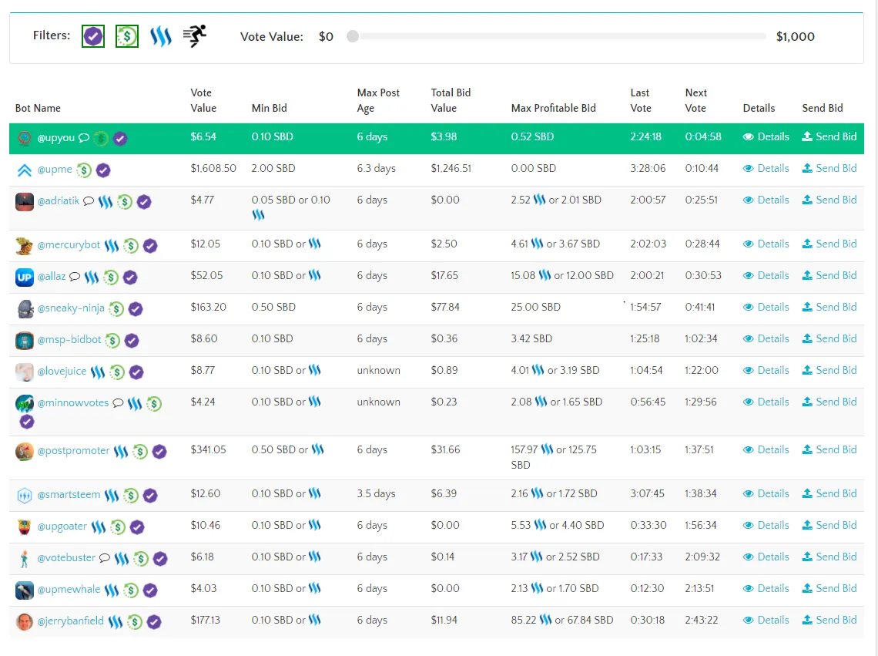
Task: Click the blue UP avatar for @allaz
Action: point(25,277)
